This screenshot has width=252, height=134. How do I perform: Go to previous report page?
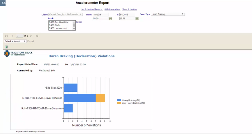point(12,36)
